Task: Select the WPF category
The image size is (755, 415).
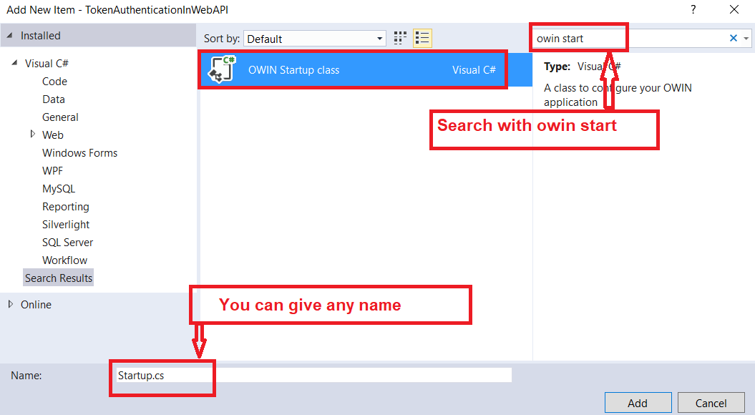Action: coord(52,170)
